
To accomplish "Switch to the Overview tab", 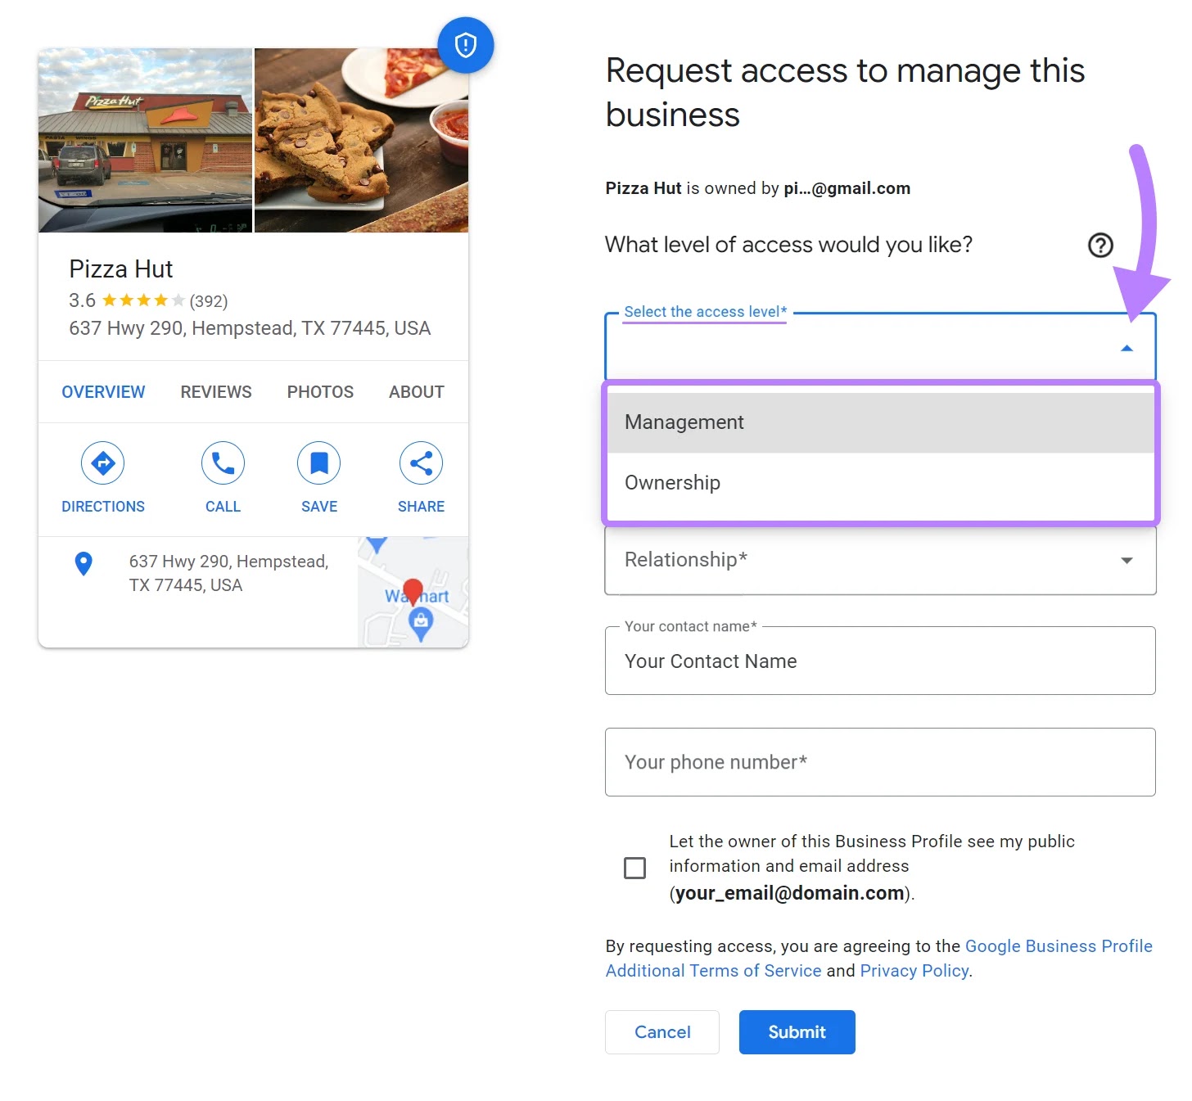I will [103, 392].
